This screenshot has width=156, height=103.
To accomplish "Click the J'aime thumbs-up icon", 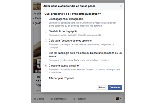I will tap(34, 99).
